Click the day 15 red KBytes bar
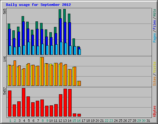This screenshot has width=158, height=124. point(75,115)
